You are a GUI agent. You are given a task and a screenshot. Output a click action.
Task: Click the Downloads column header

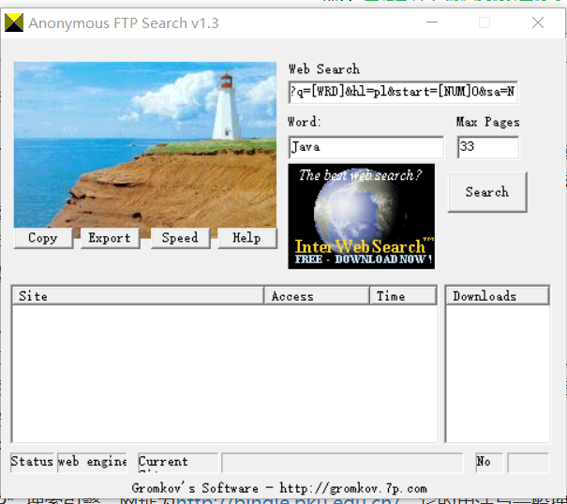(498, 296)
